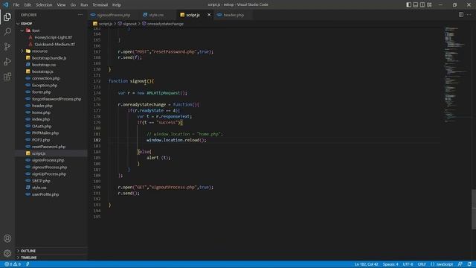Open index.php in explorer
The width and height of the screenshot is (476, 268).
tap(41, 119)
